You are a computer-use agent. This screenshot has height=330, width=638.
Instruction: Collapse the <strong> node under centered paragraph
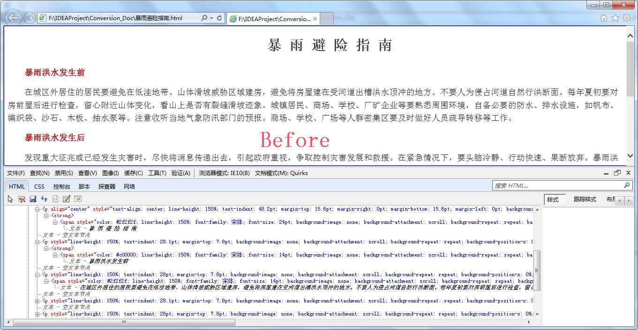pyautogui.click(x=46, y=216)
